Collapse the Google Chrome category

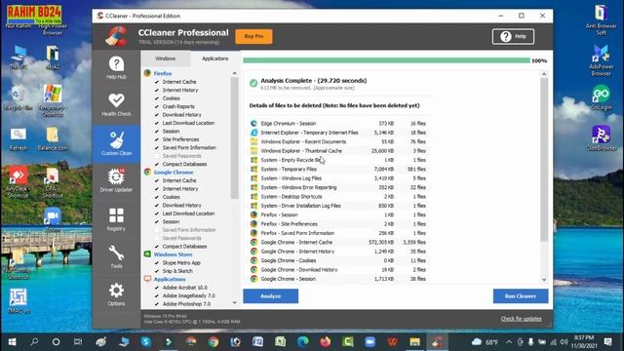point(174,173)
